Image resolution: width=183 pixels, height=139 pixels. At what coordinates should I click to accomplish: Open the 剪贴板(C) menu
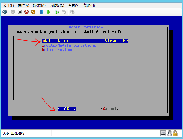(57, 5)
